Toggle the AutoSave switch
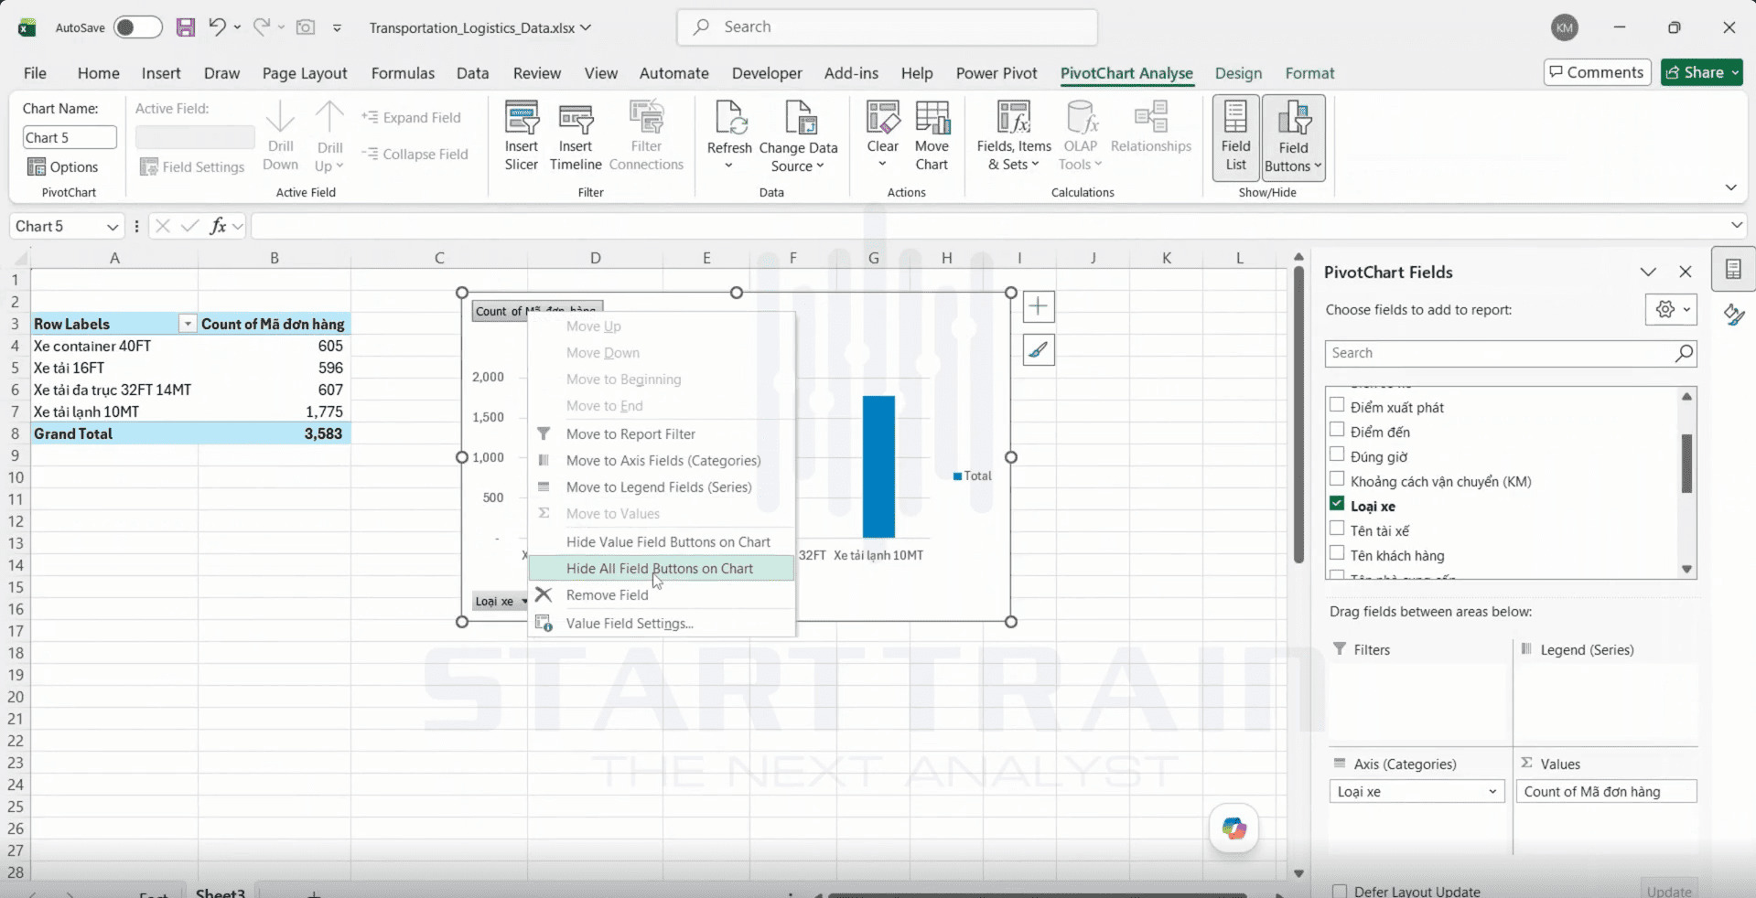 pos(137,27)
